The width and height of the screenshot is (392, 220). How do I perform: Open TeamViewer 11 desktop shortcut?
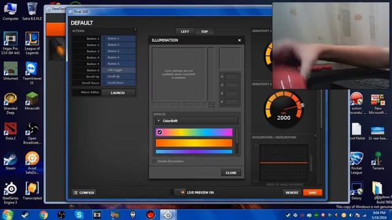(x=32, y=73)
